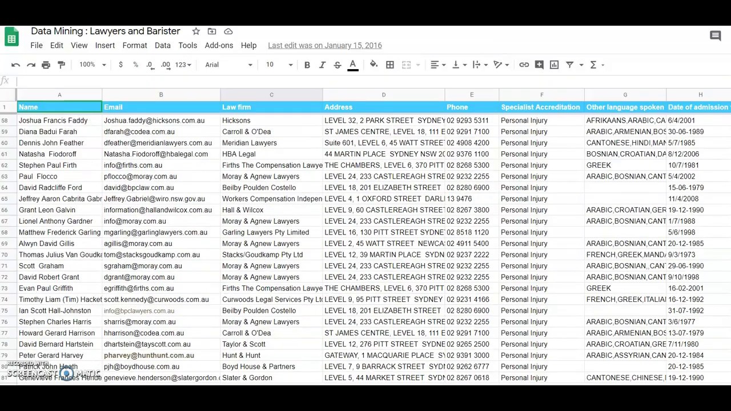
Task: Toggle strikethrough formatting
Action: [337, 65]
